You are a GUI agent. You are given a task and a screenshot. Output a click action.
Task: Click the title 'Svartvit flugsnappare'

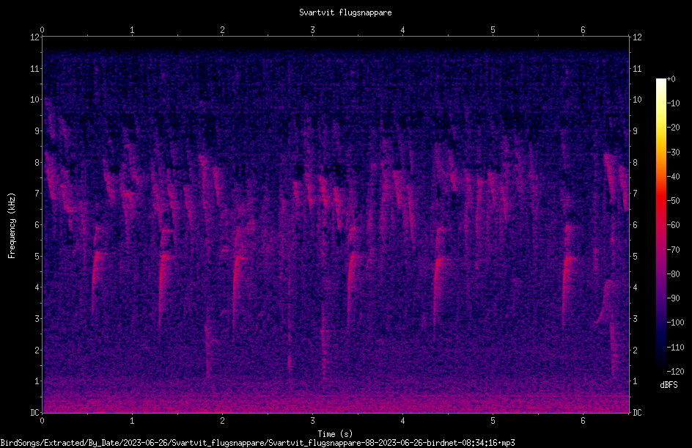point(345,12)
